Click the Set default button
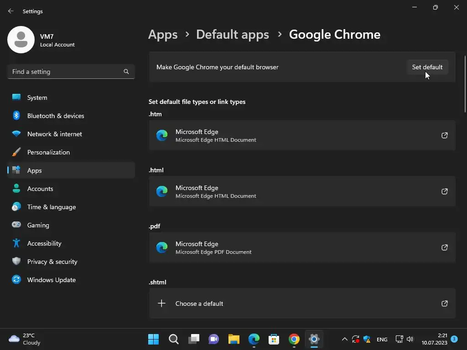Viewport: 467px width, 350px height. [427, 67]
